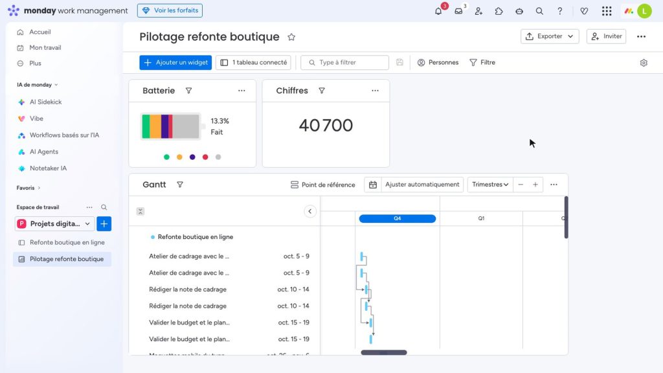The image size is (663, 373).
Task: Open the Plus menu item
Action: (x=35, y=63)
